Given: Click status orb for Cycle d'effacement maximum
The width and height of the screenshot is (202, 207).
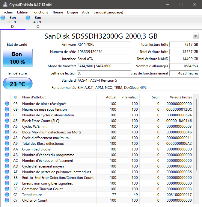Looking at the screenshot, I should [x=7, y=138].
